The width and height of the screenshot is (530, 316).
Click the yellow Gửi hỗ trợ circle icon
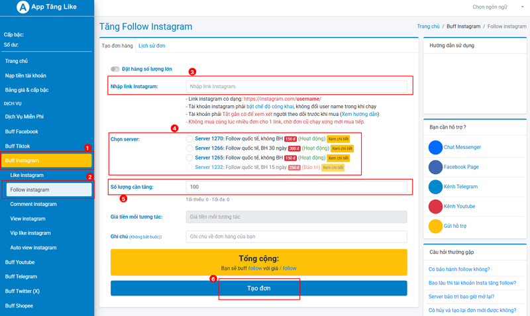(x=435, y=226)
